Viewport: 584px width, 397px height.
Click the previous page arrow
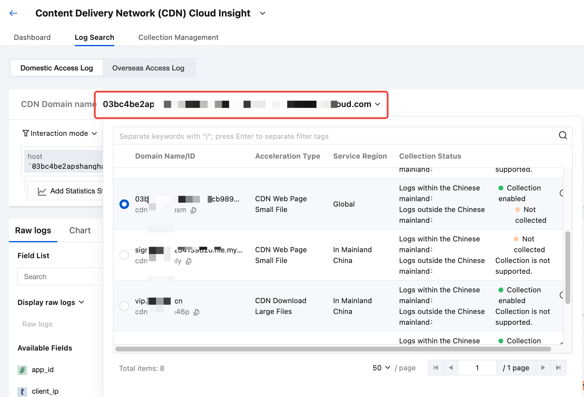pyautogui.click(x=451, y=368)
